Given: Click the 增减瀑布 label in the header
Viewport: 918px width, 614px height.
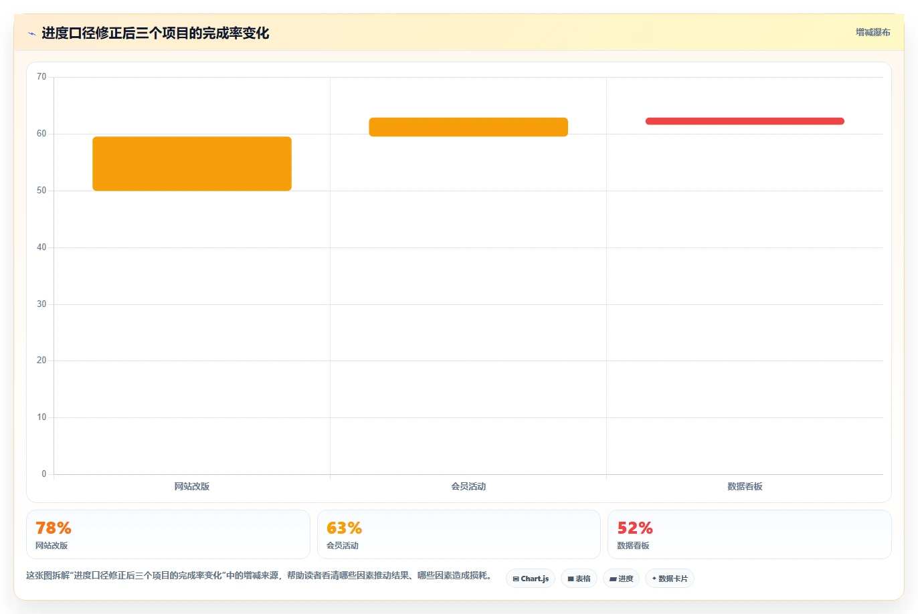Looking at the screenshot, I should click(873, 32).
